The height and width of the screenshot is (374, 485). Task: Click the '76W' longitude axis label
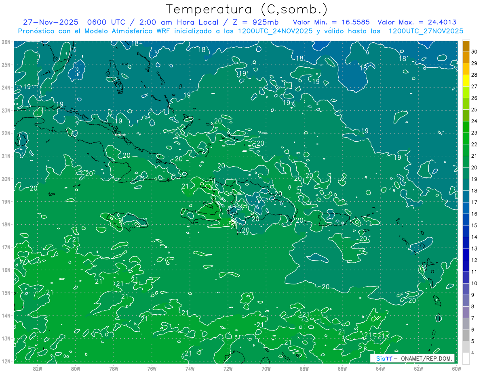[152, 368]
